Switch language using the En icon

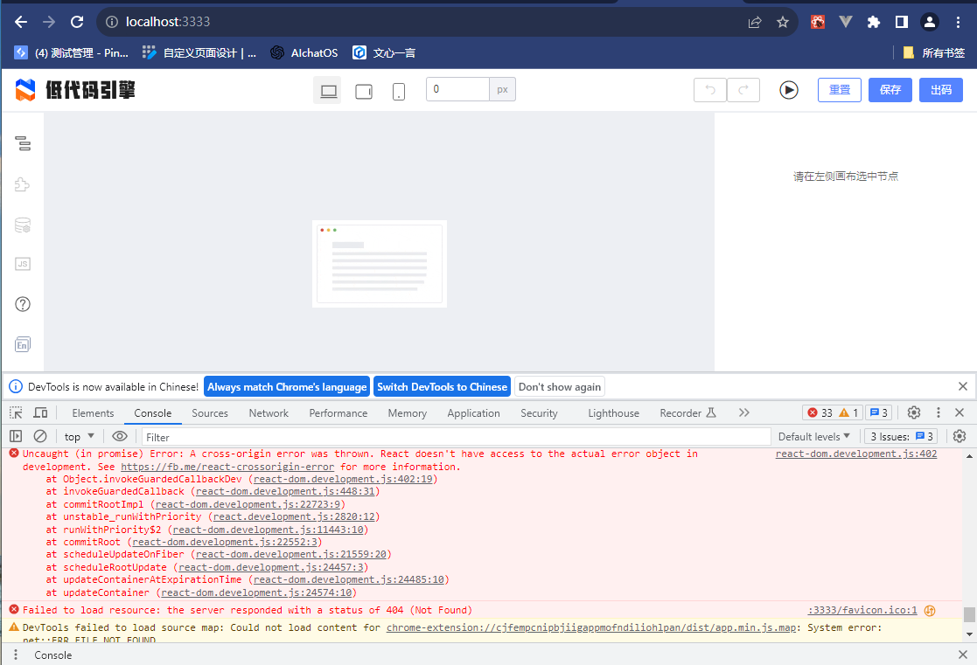click(23, 343)
